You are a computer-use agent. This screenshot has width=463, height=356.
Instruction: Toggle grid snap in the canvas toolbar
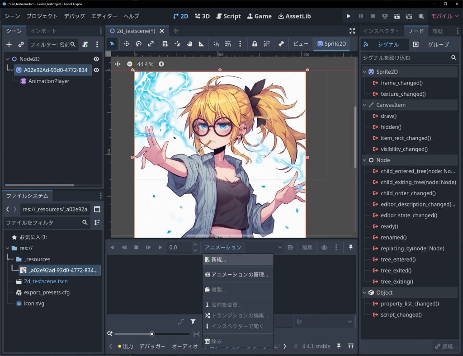click(228, 44)
